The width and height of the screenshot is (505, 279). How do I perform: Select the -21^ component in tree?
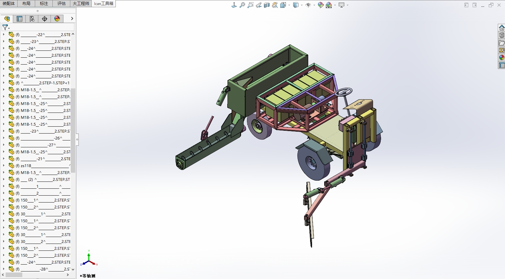pos(43,159)
